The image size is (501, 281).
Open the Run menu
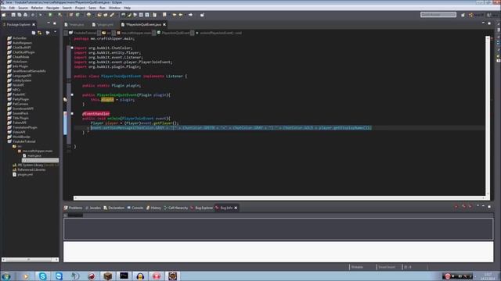(x=103, y=7)
